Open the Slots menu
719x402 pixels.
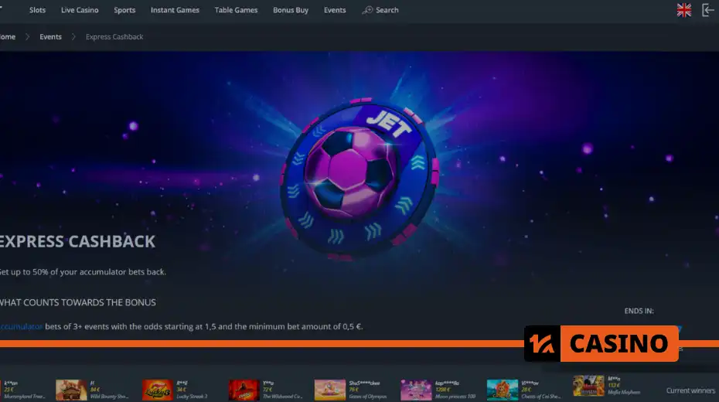coord(37,10)
